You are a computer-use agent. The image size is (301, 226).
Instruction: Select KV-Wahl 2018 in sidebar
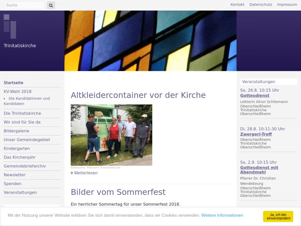coord(17,92)
